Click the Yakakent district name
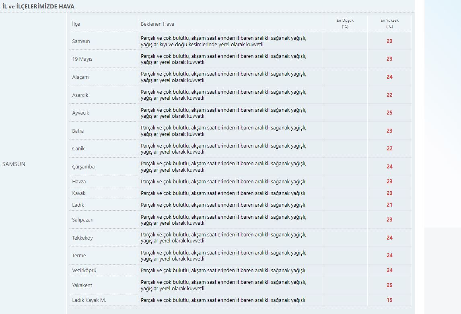This screenshot has width=461, height=314. (x=82, y=285)
